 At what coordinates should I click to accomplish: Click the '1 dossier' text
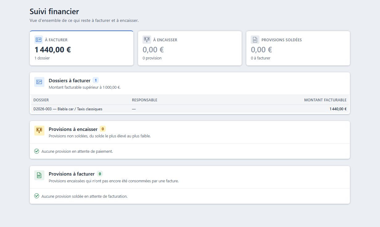[42, 58]
